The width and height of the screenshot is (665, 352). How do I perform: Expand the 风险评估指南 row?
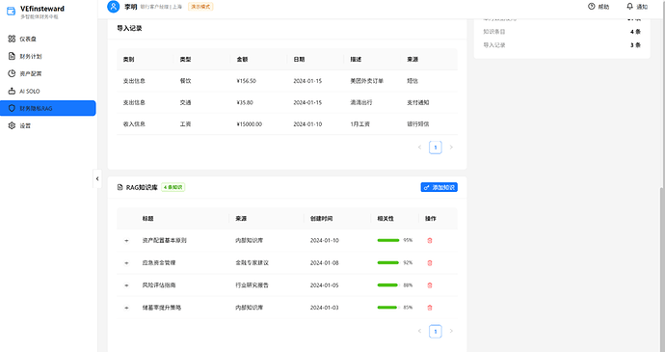pyautogui.click(x=126, y=285)
